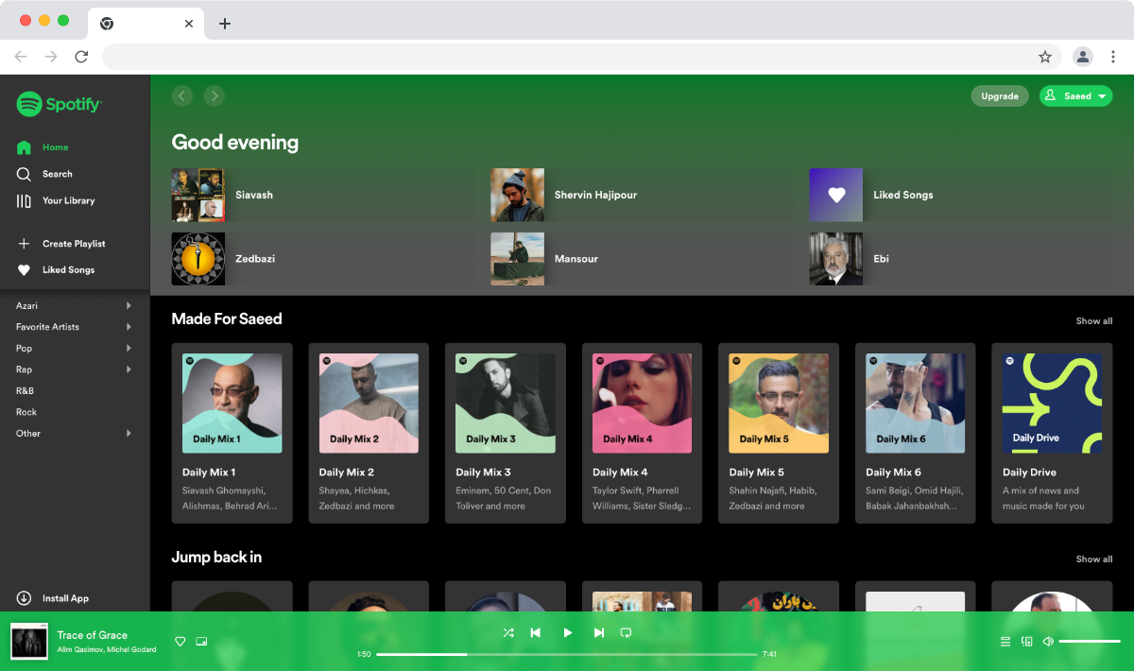Like the current song heart icon
This screenshot has height=671, width=1134.
tap(180, 642)
